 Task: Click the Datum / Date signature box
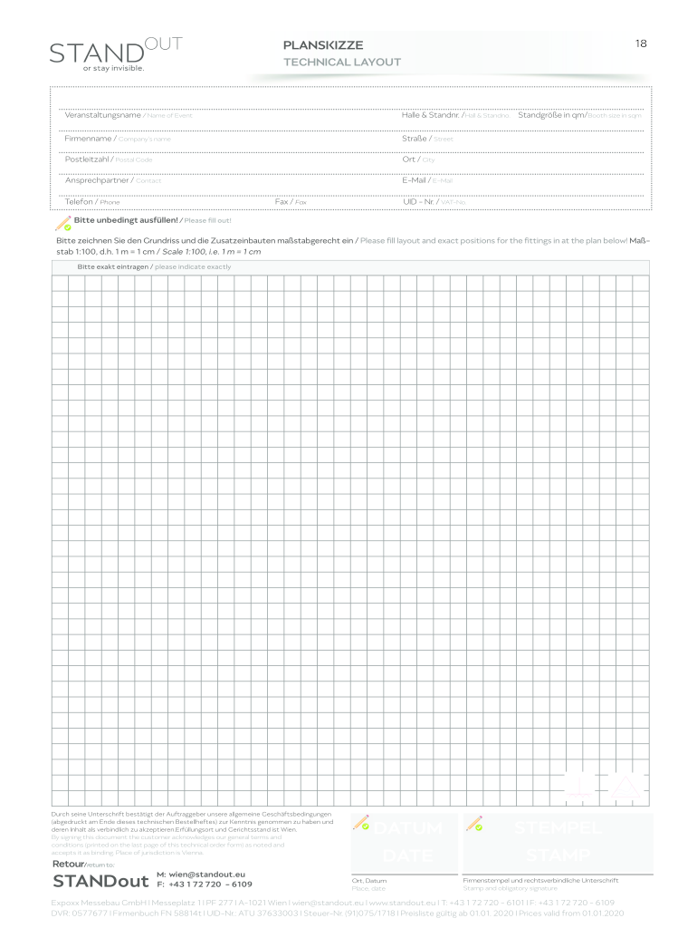(403, 843)
